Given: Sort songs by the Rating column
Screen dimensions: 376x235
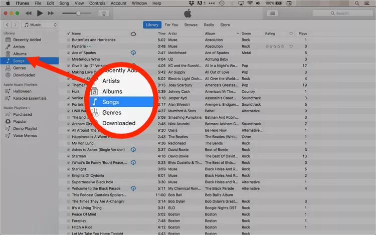Looking at the screenshot, I should pyautogui.click(x=270, y=34).
